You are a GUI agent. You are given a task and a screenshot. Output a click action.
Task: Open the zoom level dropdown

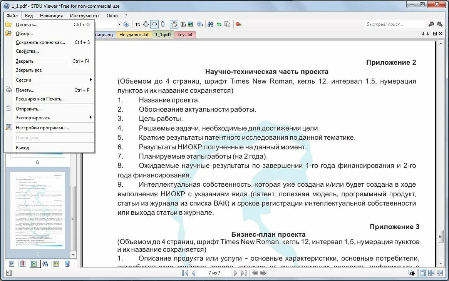(119, 24)
